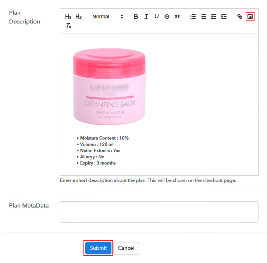Viewport: 267px width, 263px height.
Task: Toggle underline formatting
Action: click(x=157, y=17)
